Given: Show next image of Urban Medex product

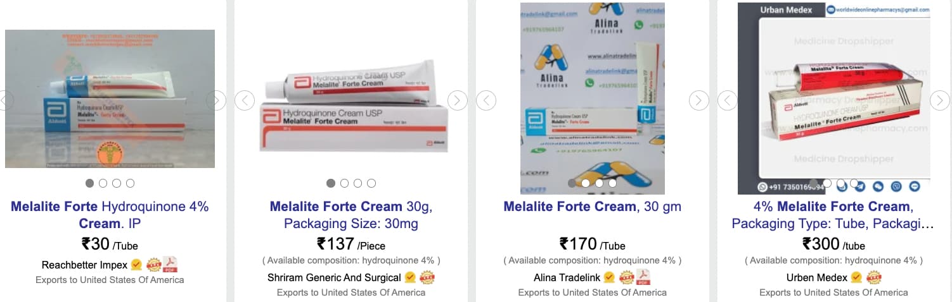Looking at the screenshot, I should pos(940,100).
